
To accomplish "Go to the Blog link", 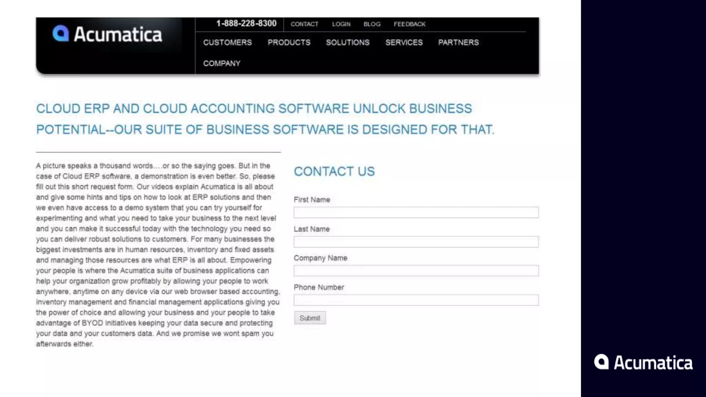I will pyautogui.click(x=372, y=24).
